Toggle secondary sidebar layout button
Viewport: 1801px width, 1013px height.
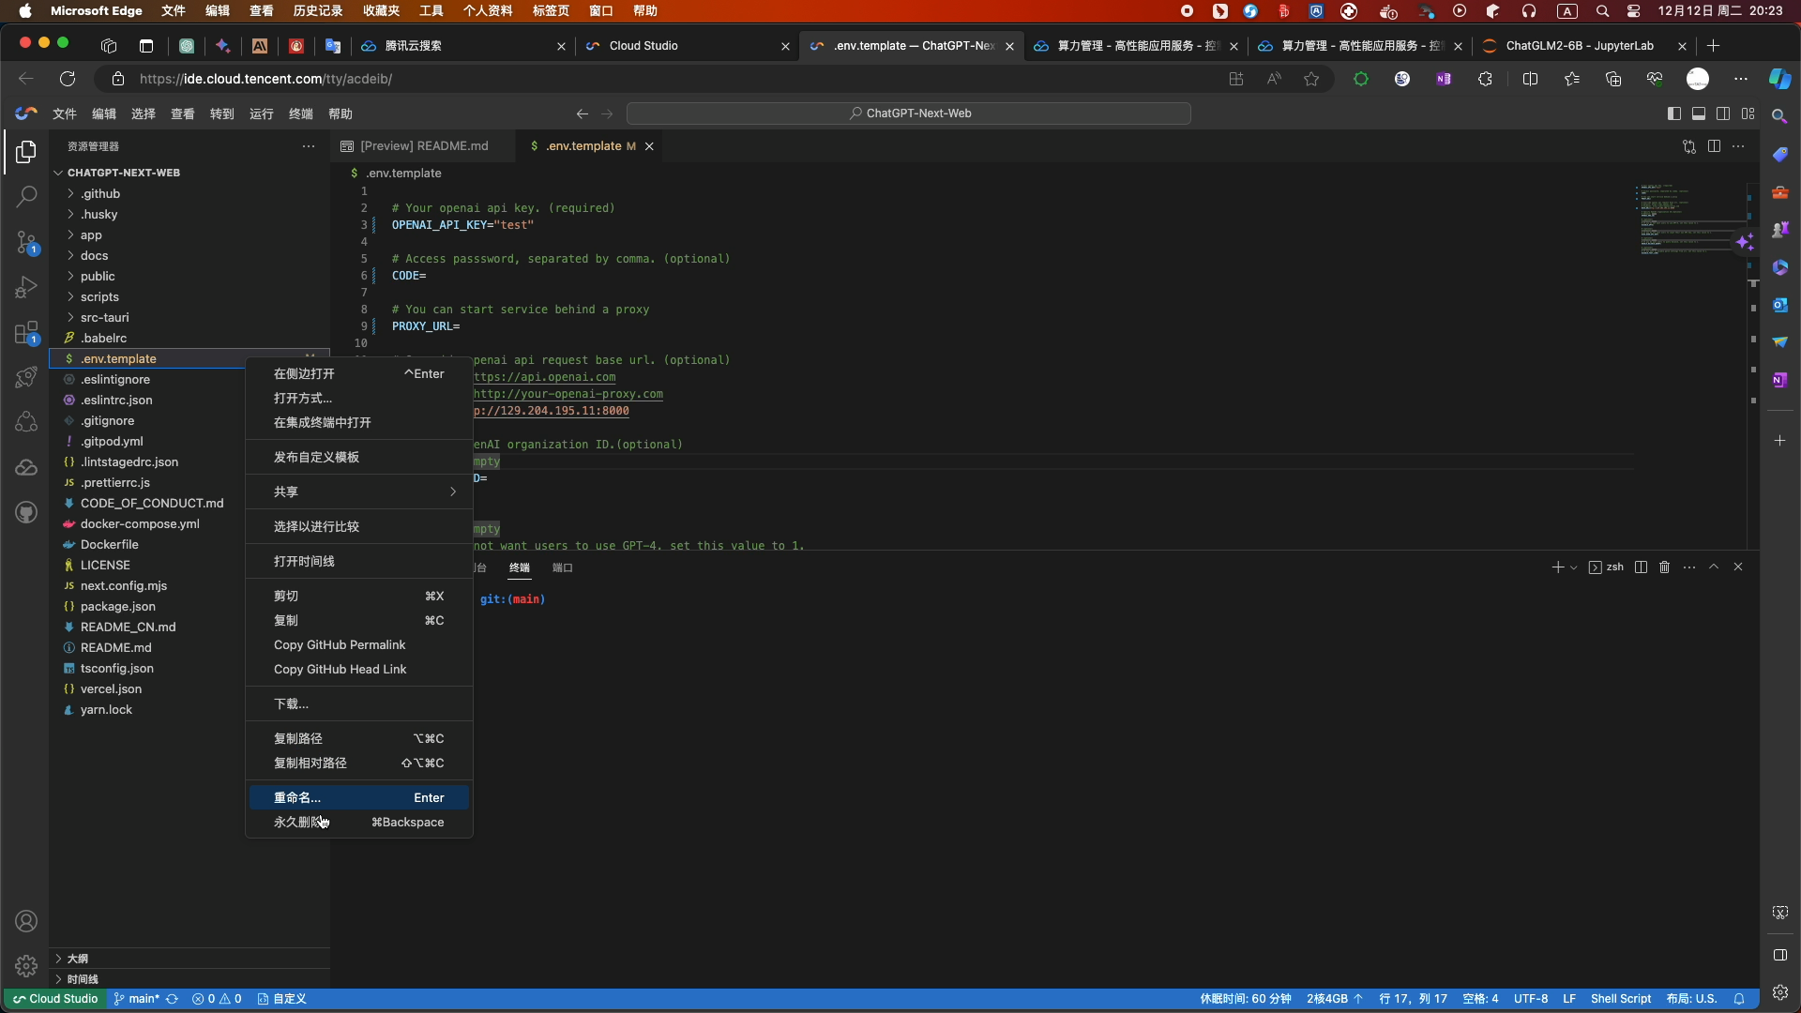pyautogui.click(x=1723, y=113)
